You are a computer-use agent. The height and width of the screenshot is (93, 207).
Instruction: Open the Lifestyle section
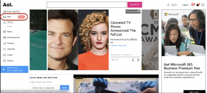[x=11, y=49]
